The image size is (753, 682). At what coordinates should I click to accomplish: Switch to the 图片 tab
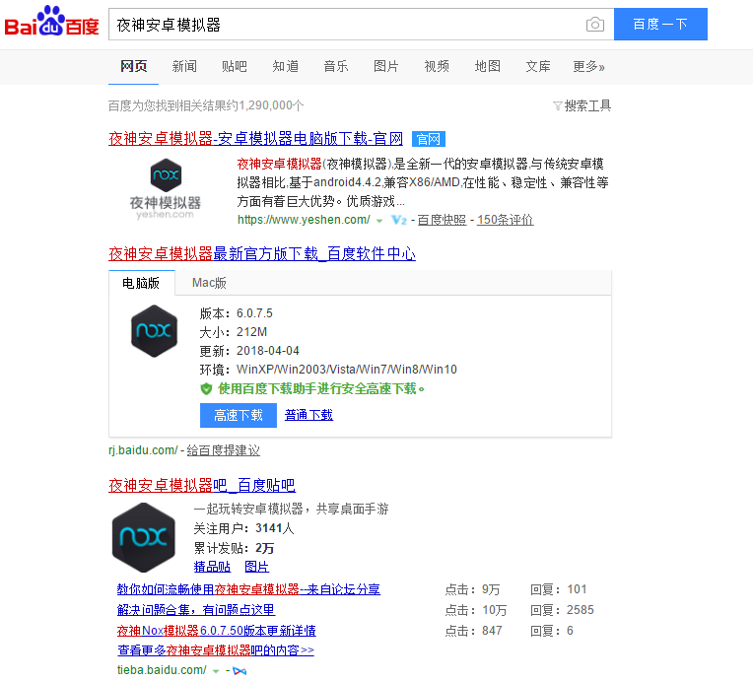pyautogui.click(x=386, y=66)
